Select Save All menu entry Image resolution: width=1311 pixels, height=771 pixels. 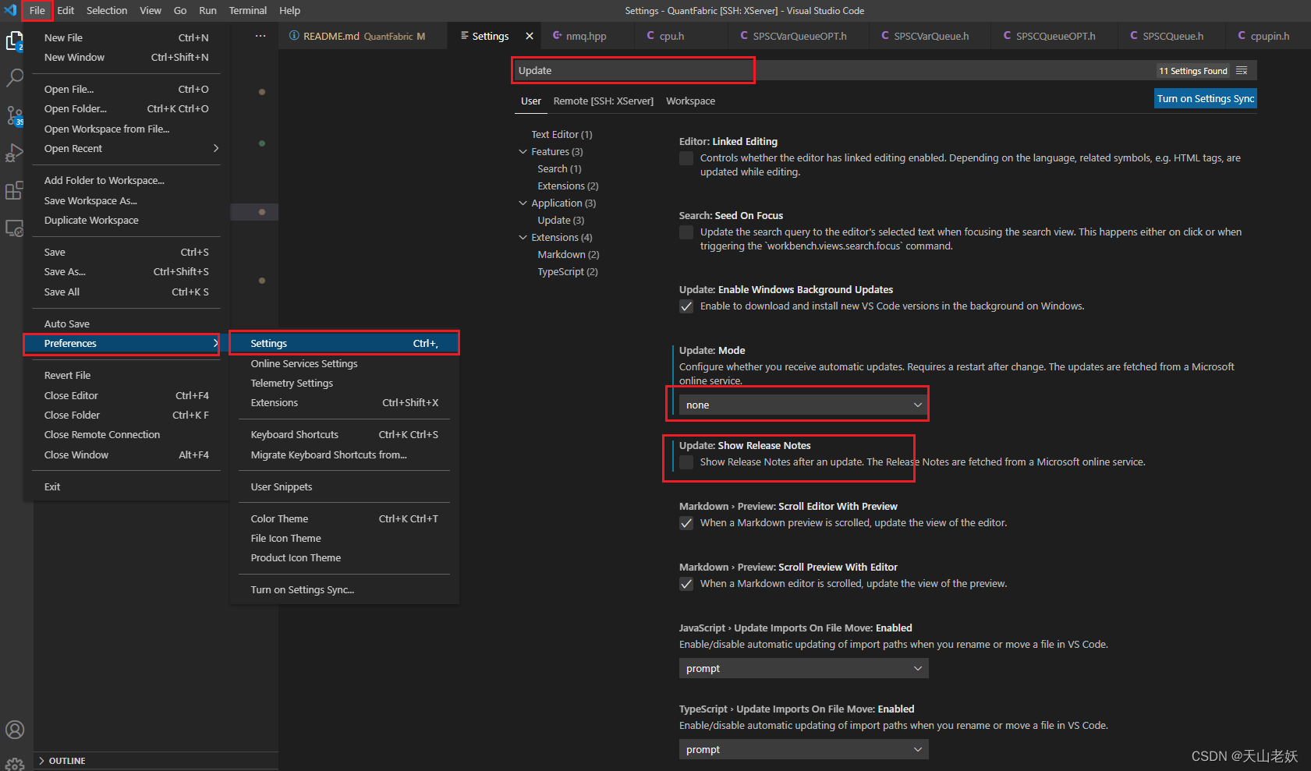tap(126, 292)
